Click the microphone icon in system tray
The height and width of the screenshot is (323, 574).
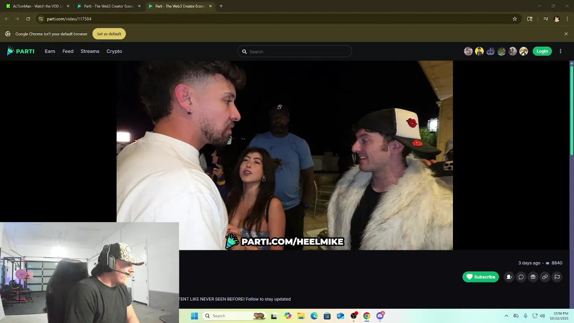pyautogui.click(x=525, y=316)
